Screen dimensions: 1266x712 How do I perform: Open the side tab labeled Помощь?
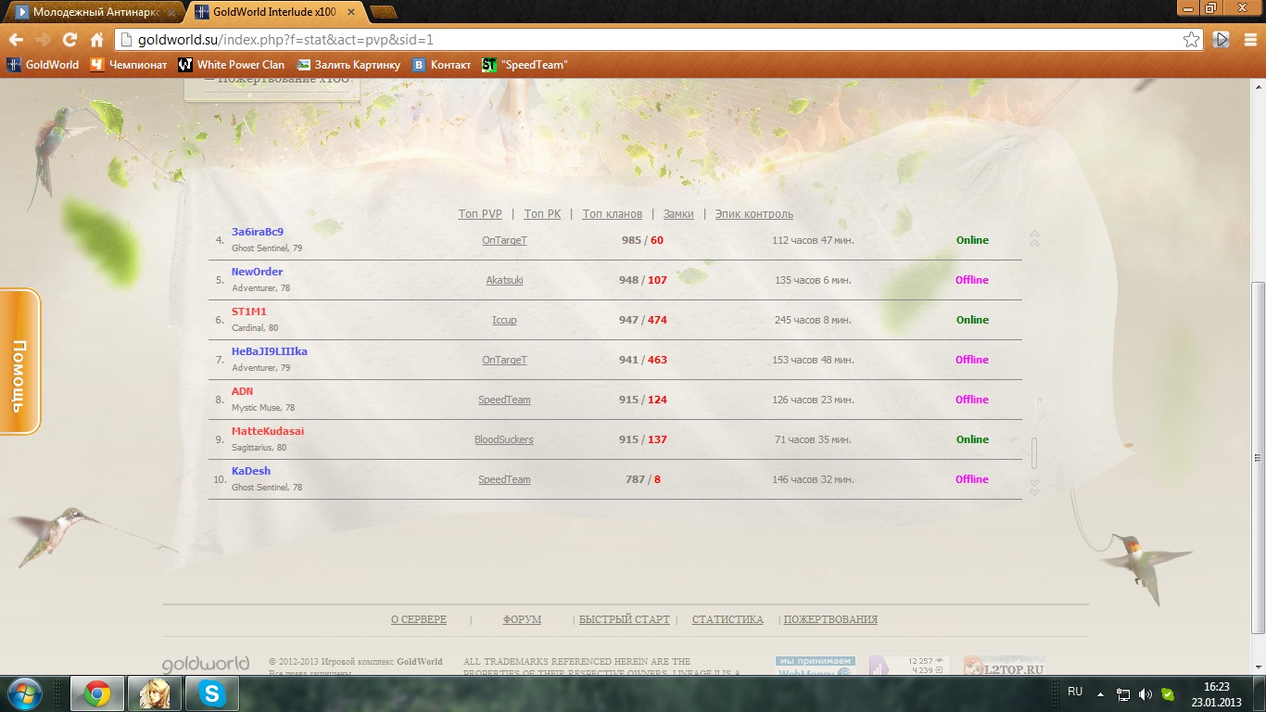[x=20, y=362]
